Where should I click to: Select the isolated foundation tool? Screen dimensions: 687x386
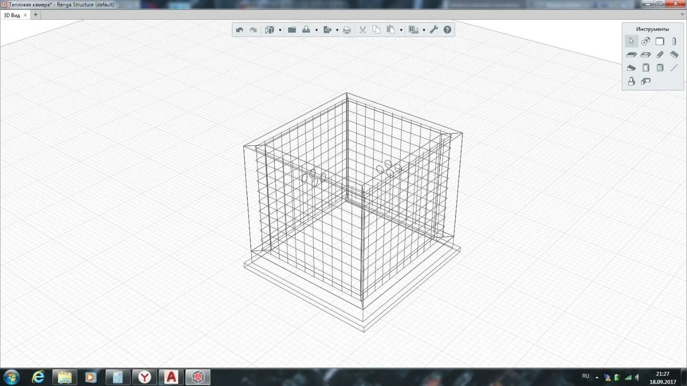tap(632, 81)
